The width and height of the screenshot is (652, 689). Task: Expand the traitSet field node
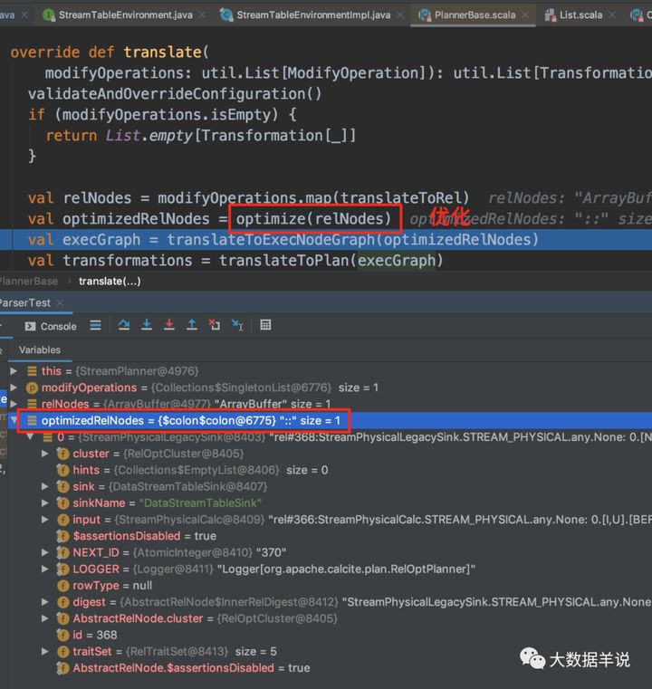pos(44,651)
